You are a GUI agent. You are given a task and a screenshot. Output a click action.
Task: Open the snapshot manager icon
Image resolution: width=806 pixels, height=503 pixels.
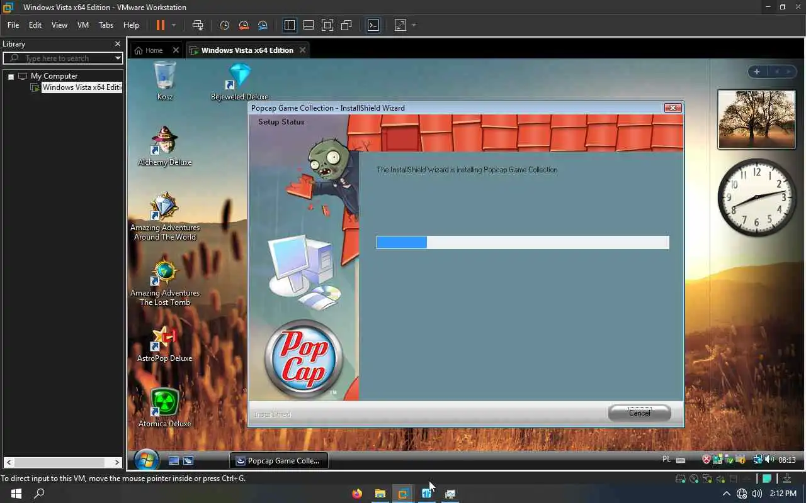point(263,25)
